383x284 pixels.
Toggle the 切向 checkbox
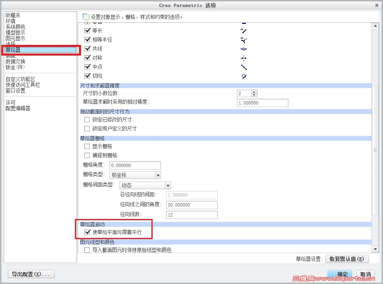(x=87, y=76)
